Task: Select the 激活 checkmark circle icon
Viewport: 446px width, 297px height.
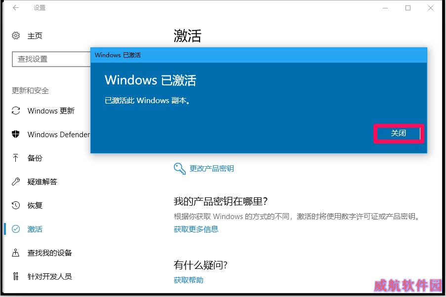Action: (x=16, y=229)
